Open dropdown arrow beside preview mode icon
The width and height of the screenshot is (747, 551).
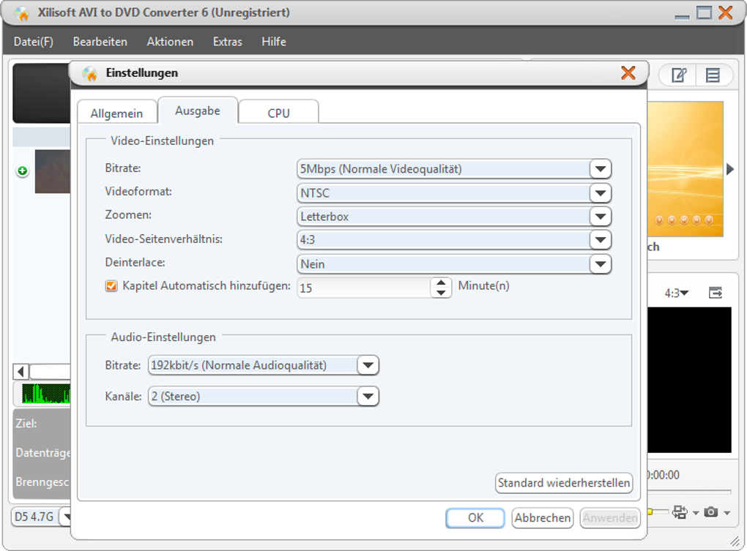[x=696, y=513]
